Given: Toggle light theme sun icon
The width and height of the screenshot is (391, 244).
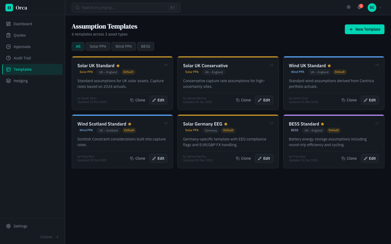Looking at the screenshot, I should pos(349,7).
